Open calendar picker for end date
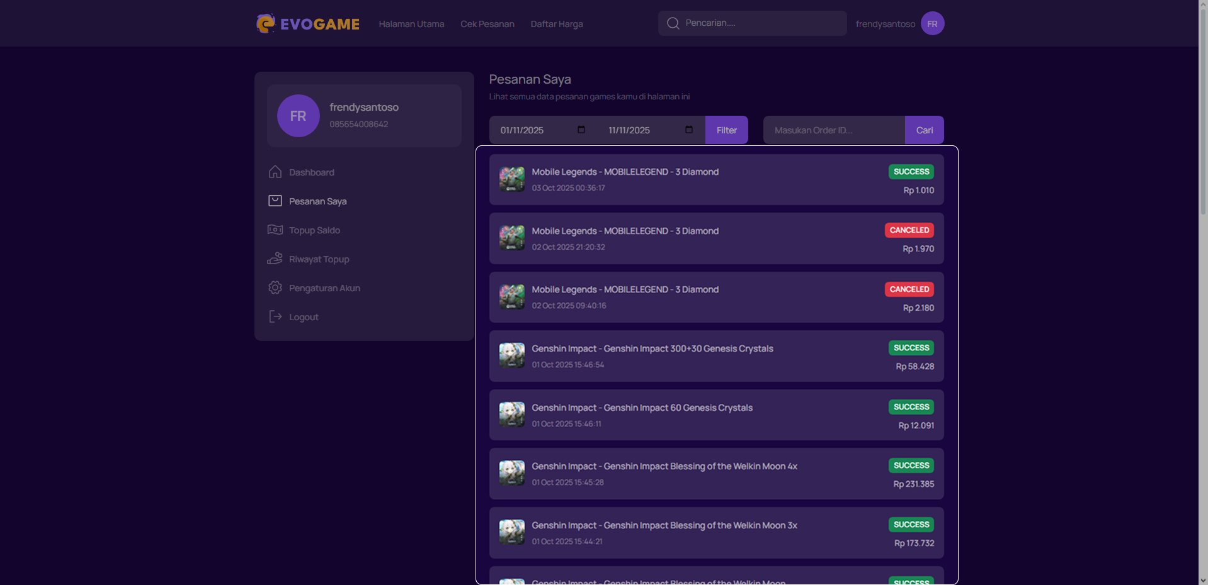The image size is (1208, 585). 689,130
